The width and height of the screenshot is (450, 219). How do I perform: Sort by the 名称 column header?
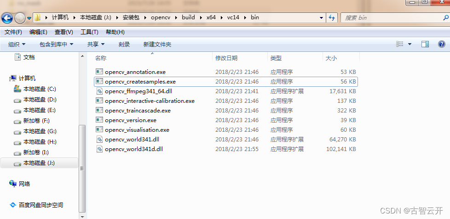point(101,58)
